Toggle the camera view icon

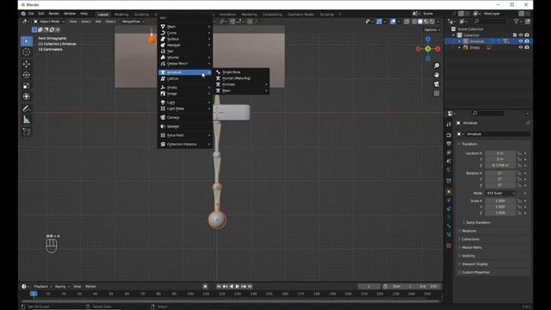pyautogui.click(x=436, y=84)
